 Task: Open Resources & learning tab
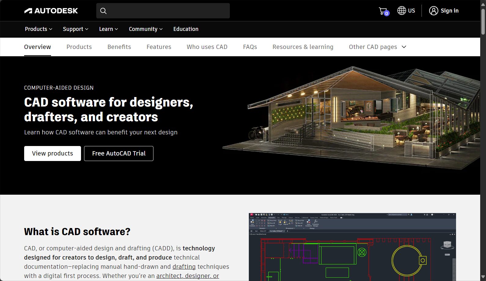pyautogui.click(x=303, y=47)
